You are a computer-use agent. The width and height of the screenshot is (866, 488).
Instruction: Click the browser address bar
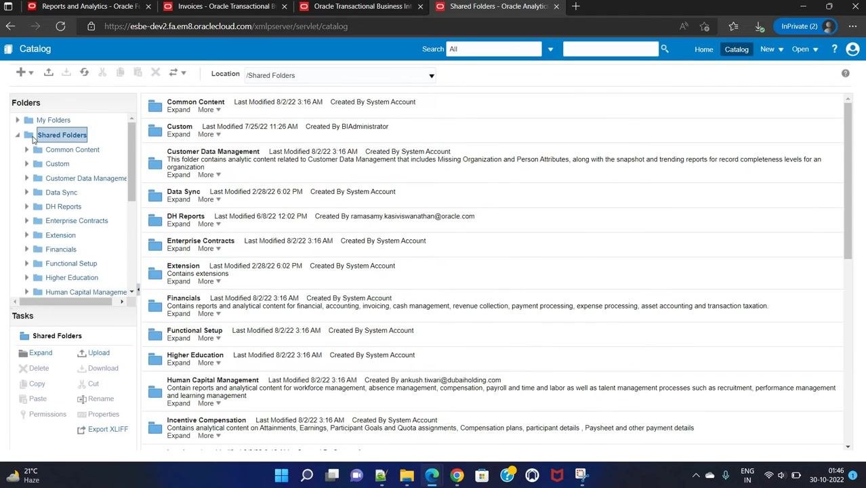click(x=379, y=26)
